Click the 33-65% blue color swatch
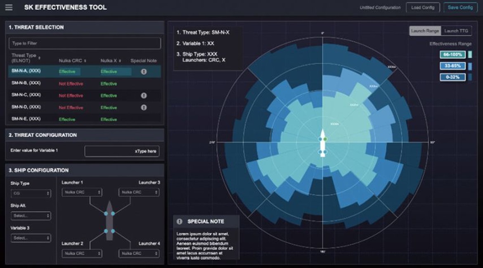 coord(470,66)
